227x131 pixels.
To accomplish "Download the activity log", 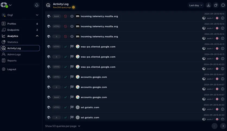I will tap(209, 5).
